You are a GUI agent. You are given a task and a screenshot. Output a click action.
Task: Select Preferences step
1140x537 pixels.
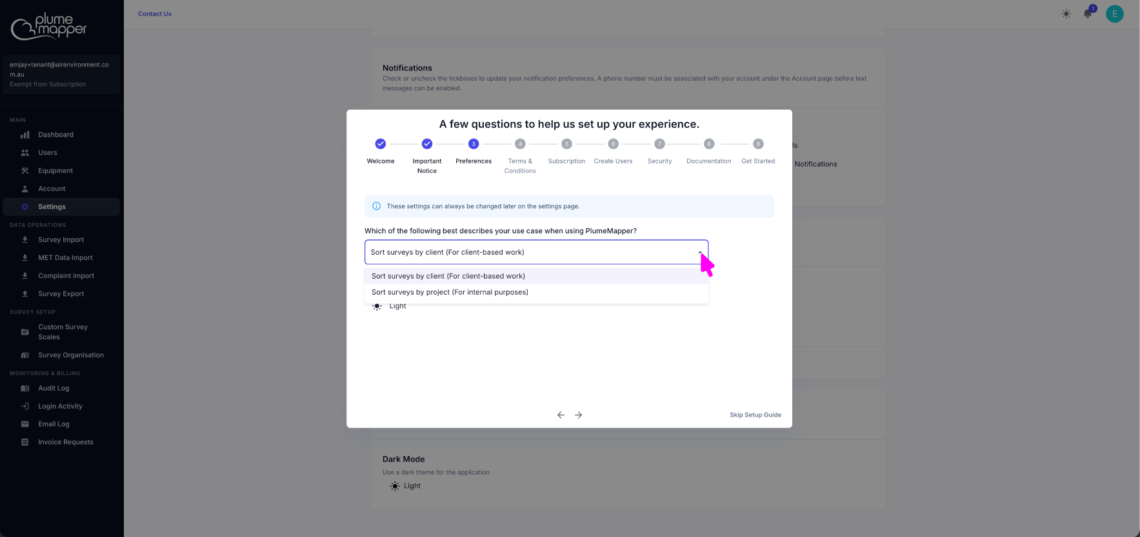pos(474,151)
